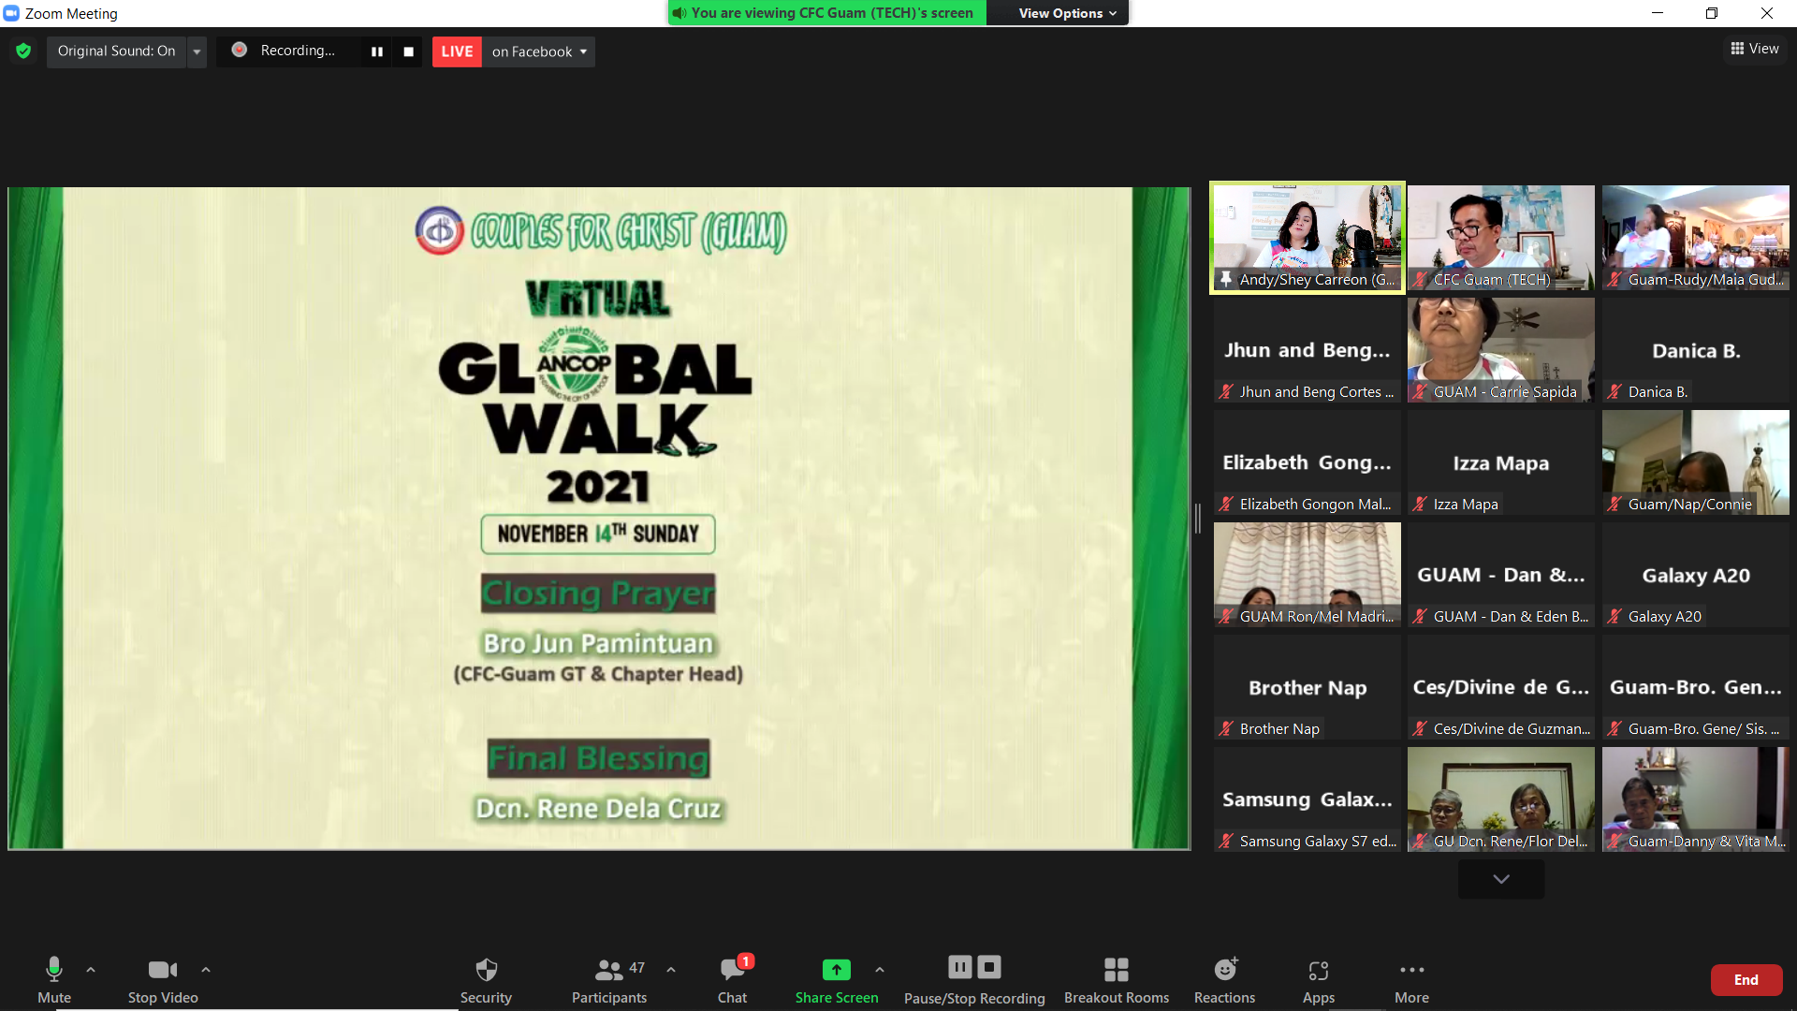Click muted mic icon on Jhun and Beng Cortes tile
Viewport: 1797px width, 1011px height.
(x=1226, y=391)
